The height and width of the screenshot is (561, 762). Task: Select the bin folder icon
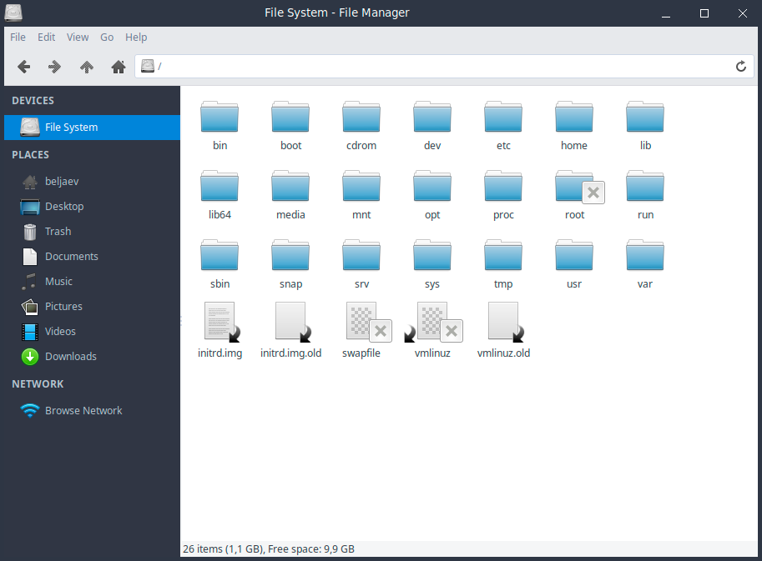point(220,117)
